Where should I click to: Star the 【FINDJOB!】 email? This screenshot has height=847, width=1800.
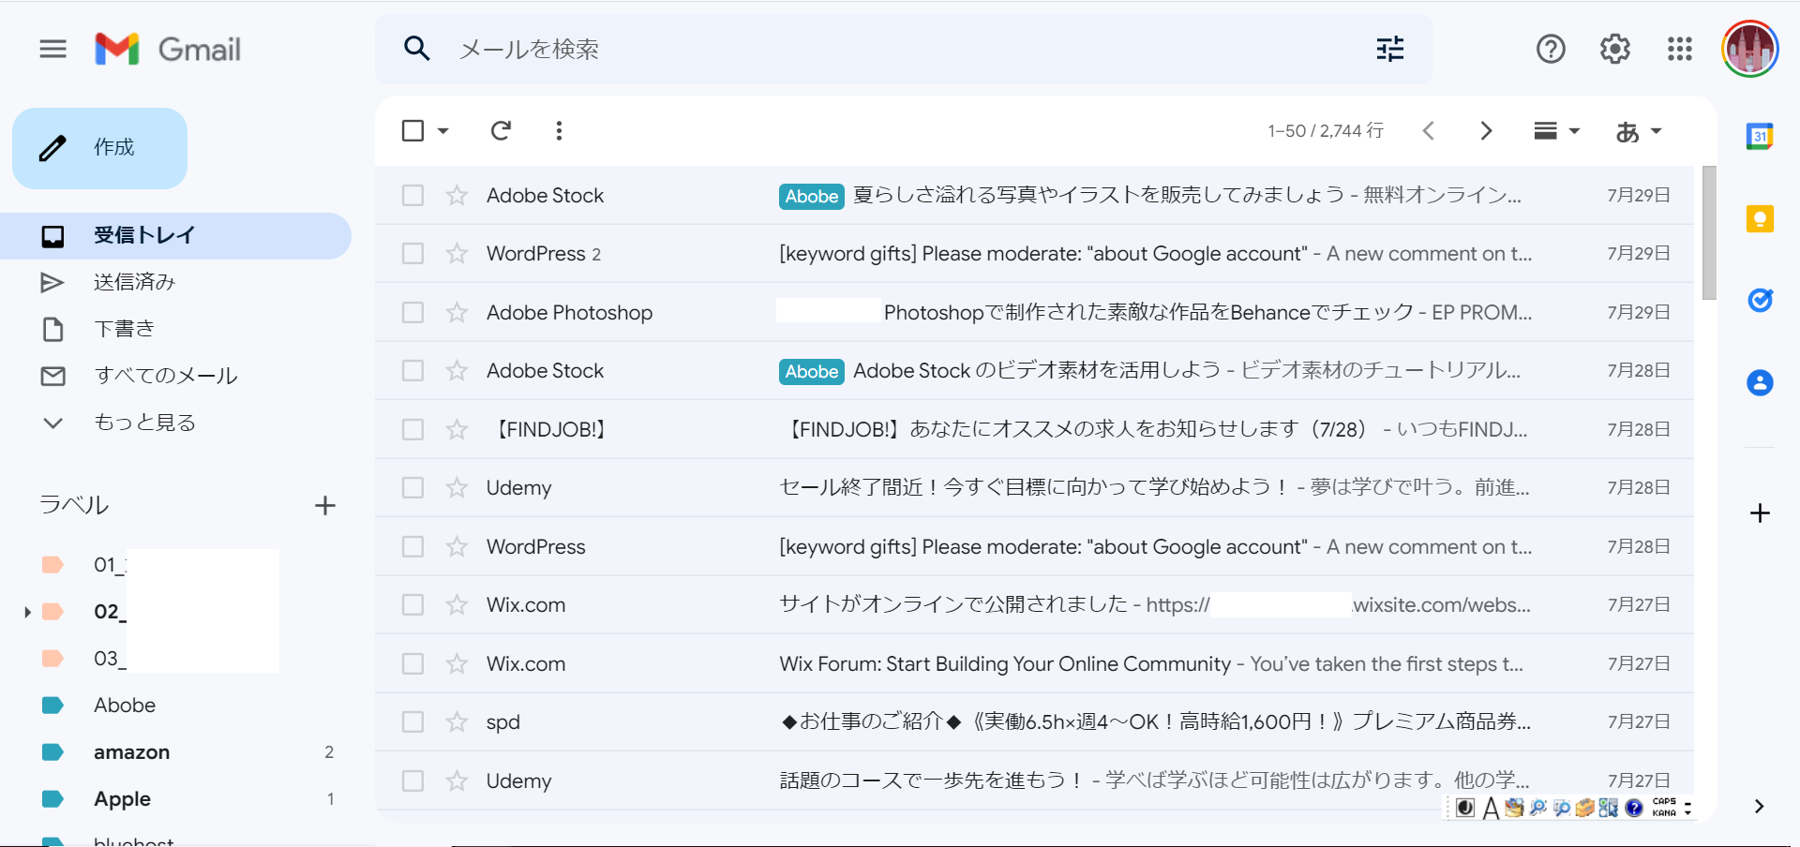pos(457,429)
